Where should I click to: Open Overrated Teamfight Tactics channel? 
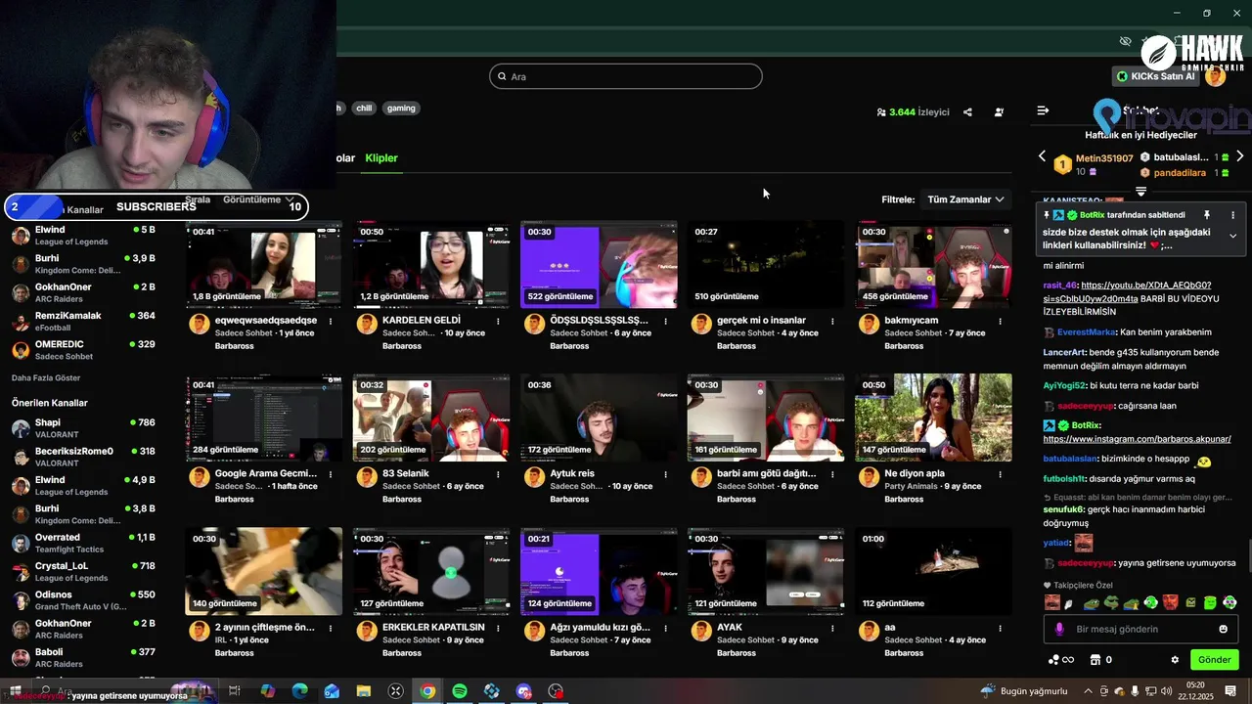[85, 543]
